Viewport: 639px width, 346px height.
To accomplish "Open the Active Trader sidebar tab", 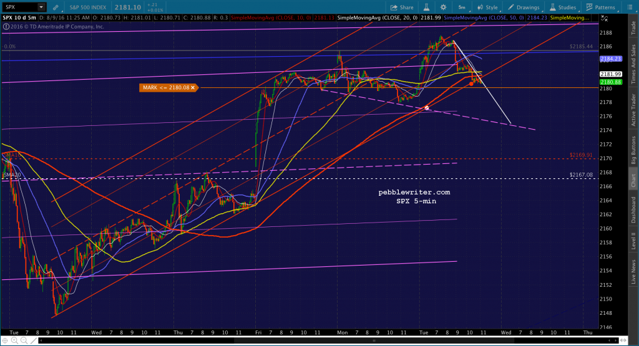I will click(x=633, y=110).
